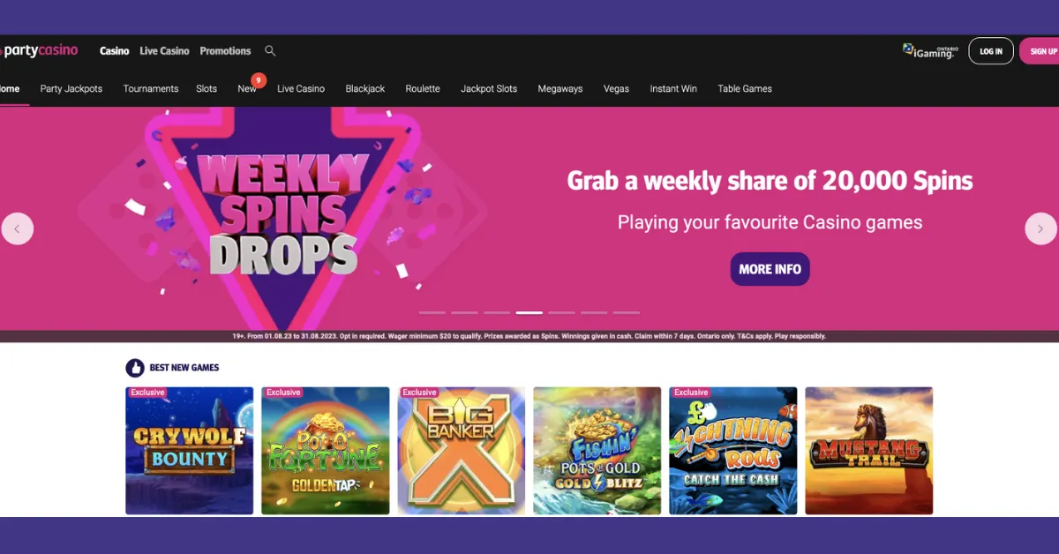The height and width of the screenshot is (554, 1059).
Task: Open the Party Jackpots tab
Action: (x=71, y=89)
